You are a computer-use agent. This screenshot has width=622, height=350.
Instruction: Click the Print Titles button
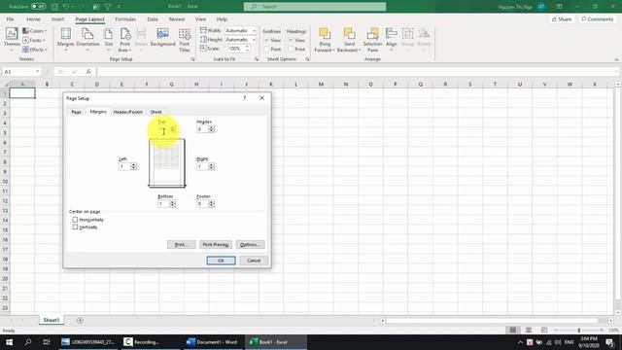point(185,40)
